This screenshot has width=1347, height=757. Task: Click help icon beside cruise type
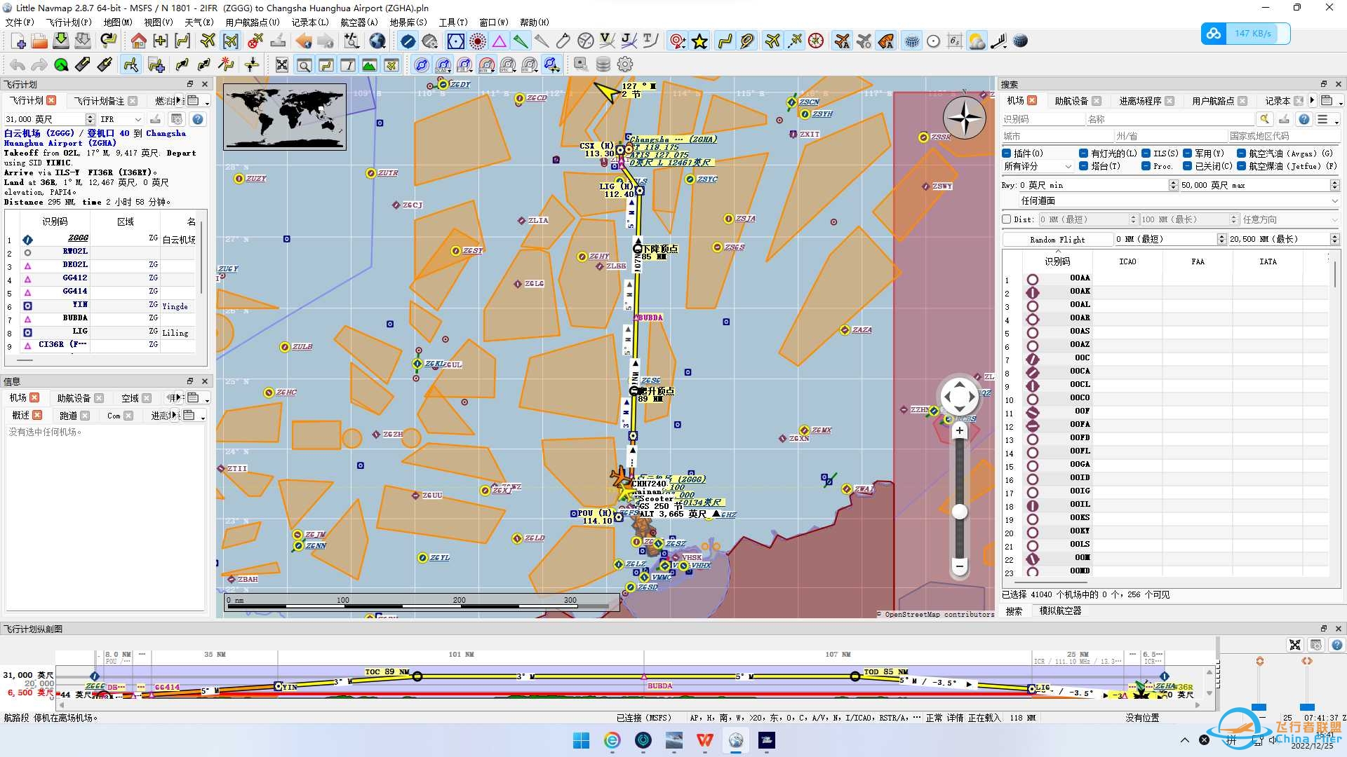coord(198,119)
